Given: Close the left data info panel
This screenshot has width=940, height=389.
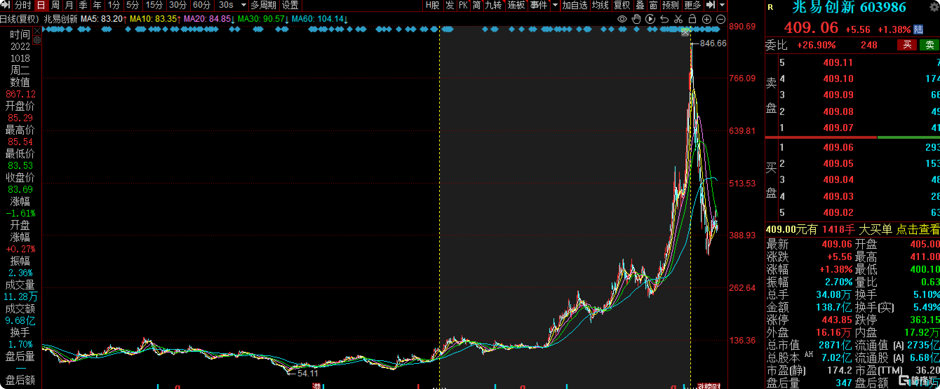Looking at the screenshot, I should (x=37, y=31).
